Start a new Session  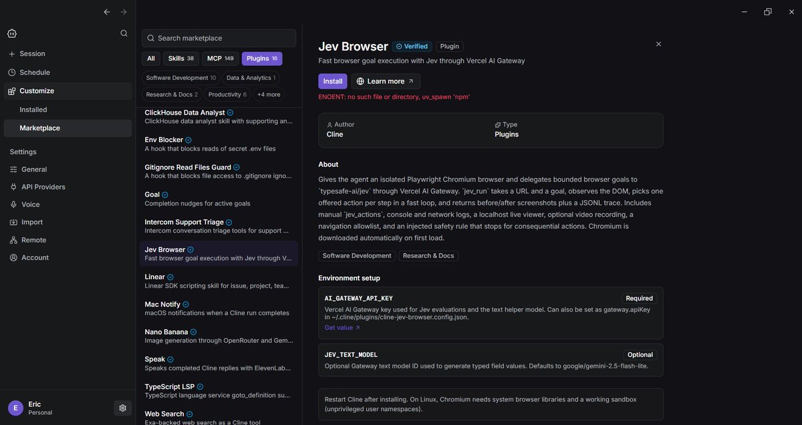pos(67,53)
